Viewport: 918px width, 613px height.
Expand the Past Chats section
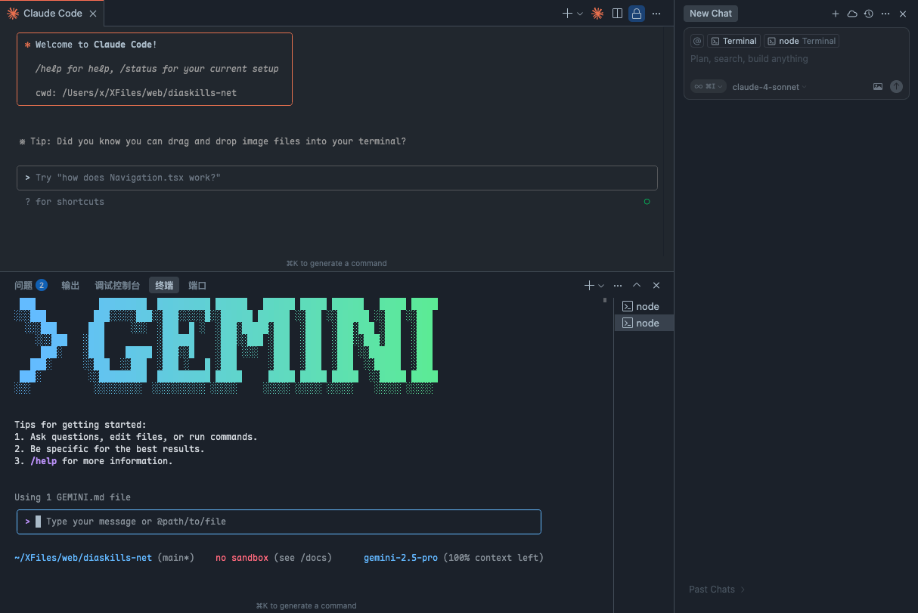click(717, 590)
